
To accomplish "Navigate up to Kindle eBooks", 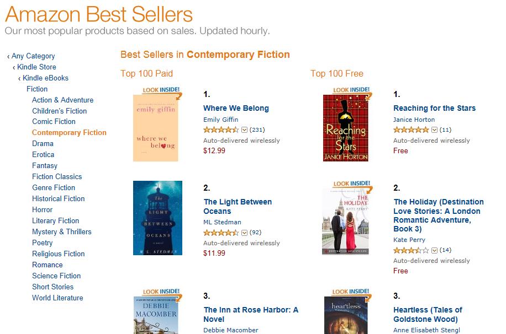I will click(x=45, y=78).
